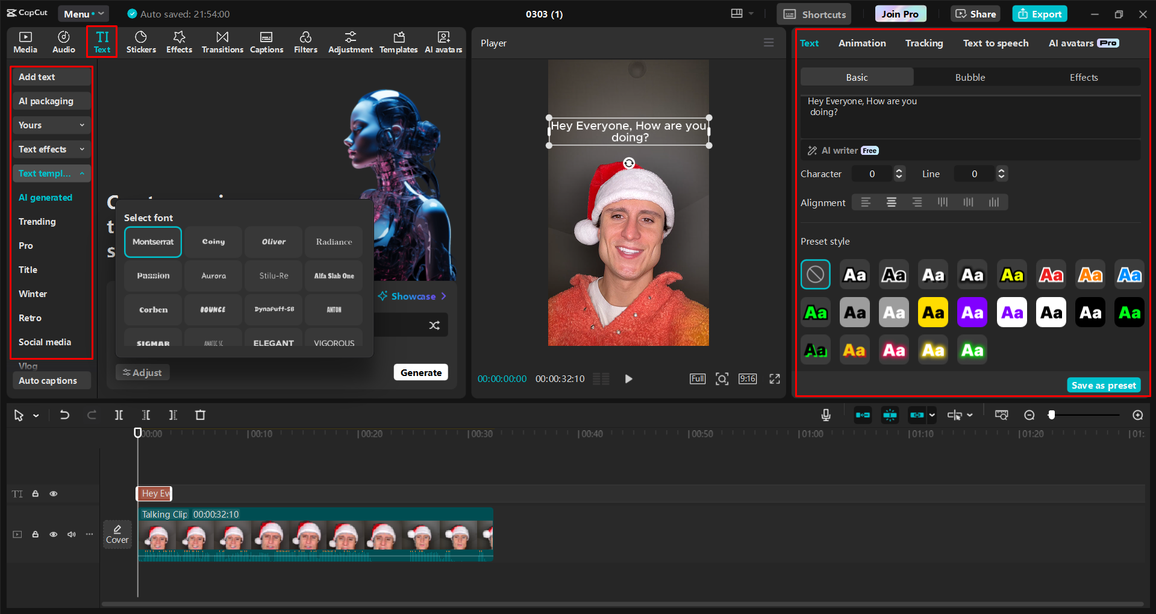Image resolution: width=1156 pixels, height=614 pixels.
Task: Record voiceover with the microphone icon
Action: pos(825,415)
